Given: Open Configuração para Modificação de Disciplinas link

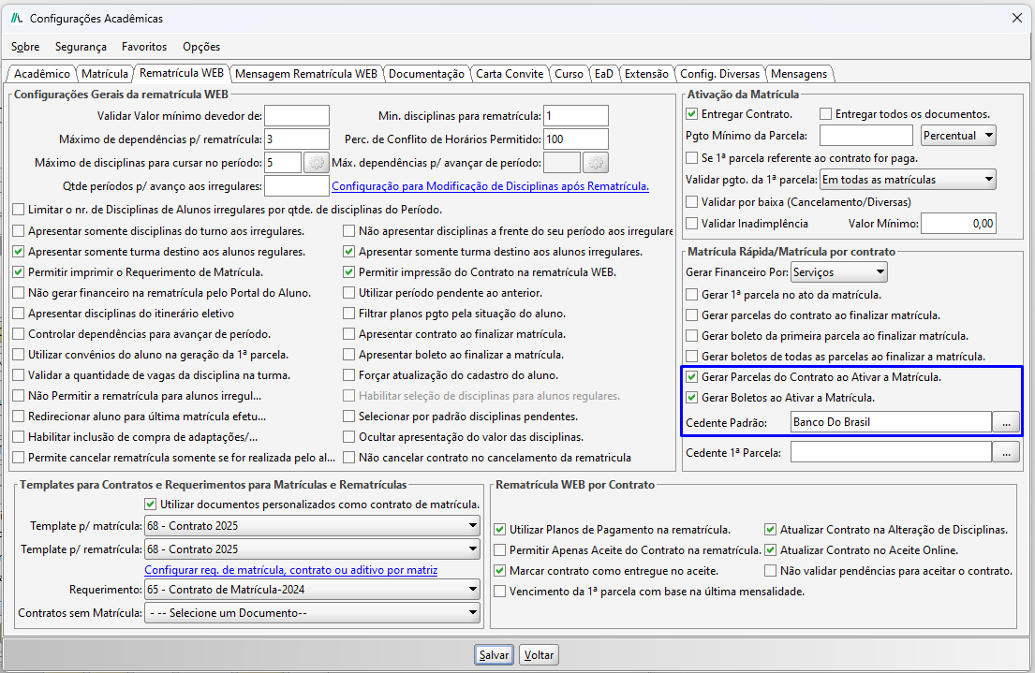Looking at the screenshot, I should click(491, 186).
